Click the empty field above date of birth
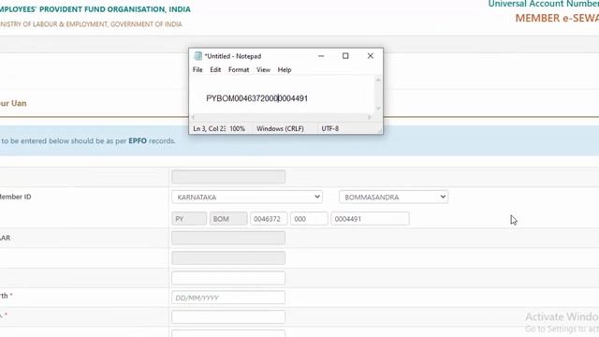599x337 pixels. [228, 278]
